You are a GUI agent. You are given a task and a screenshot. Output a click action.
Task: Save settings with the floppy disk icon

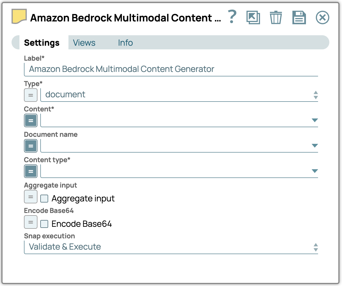tap(299, 17)
